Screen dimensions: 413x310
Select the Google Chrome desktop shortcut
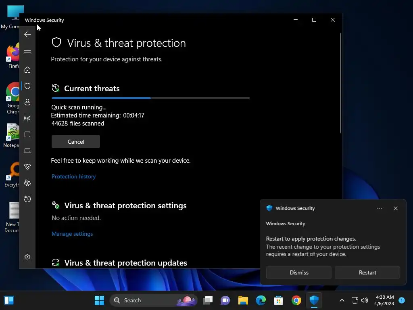[12, 98]
